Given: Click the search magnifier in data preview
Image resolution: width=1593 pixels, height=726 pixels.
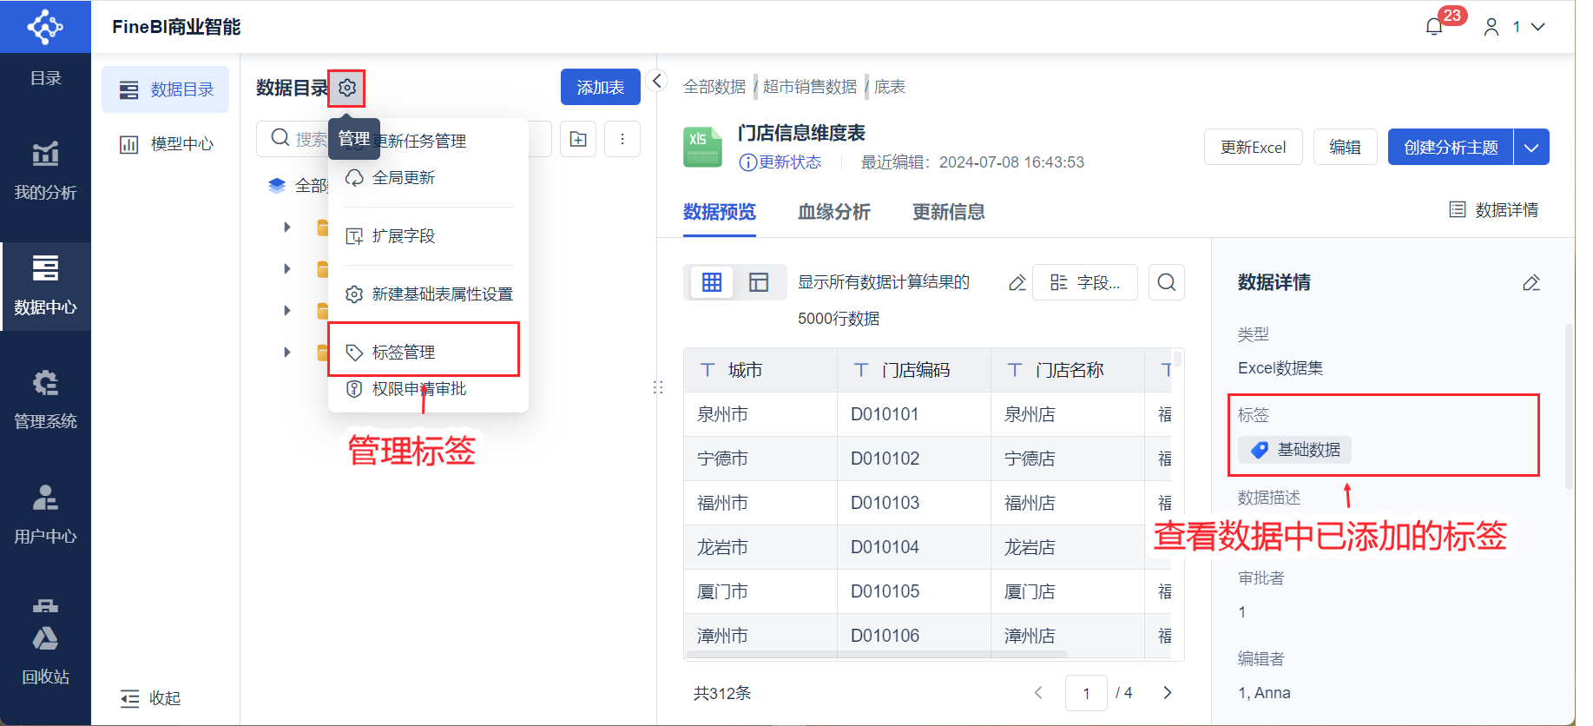Looking at the screenshot, I should (1167, 282).
